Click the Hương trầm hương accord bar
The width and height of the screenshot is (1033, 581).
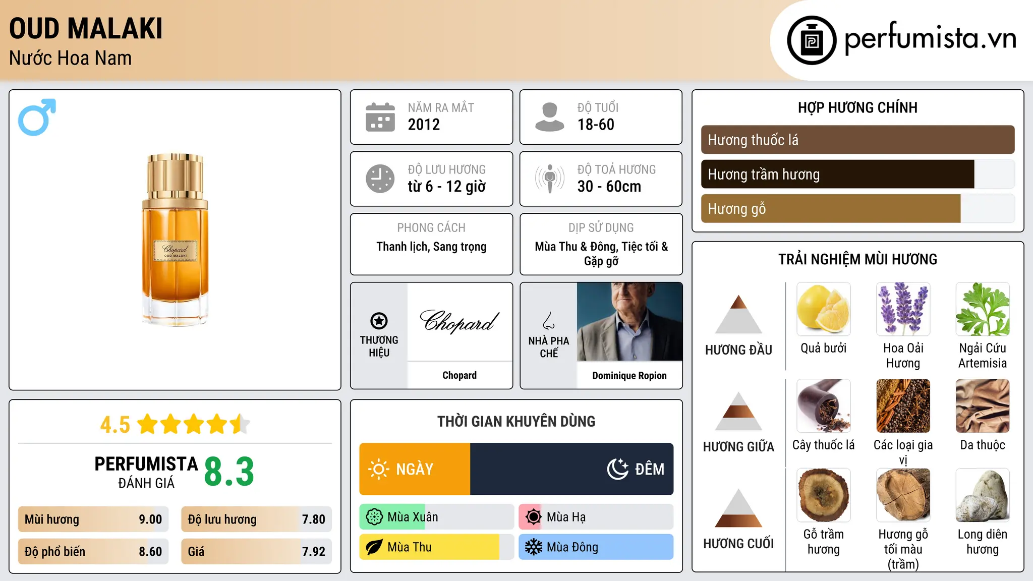pos(857,174)
